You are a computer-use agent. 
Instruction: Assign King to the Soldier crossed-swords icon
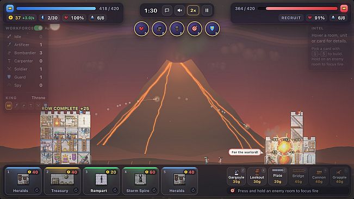click(x=38, y=105)
